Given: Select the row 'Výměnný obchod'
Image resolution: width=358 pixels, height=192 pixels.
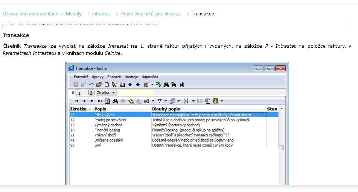Looking at the screenshot, I should click(x=174, y=125).
